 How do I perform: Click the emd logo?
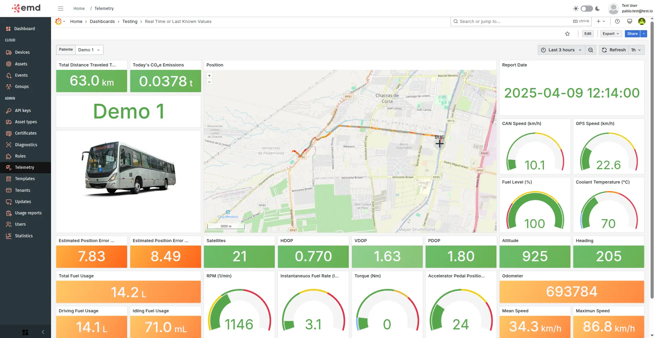point(26,8)
